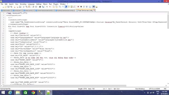Click the volume icon in system tray
This screenshot has height=95, width=169.
[x=153, y=93]
